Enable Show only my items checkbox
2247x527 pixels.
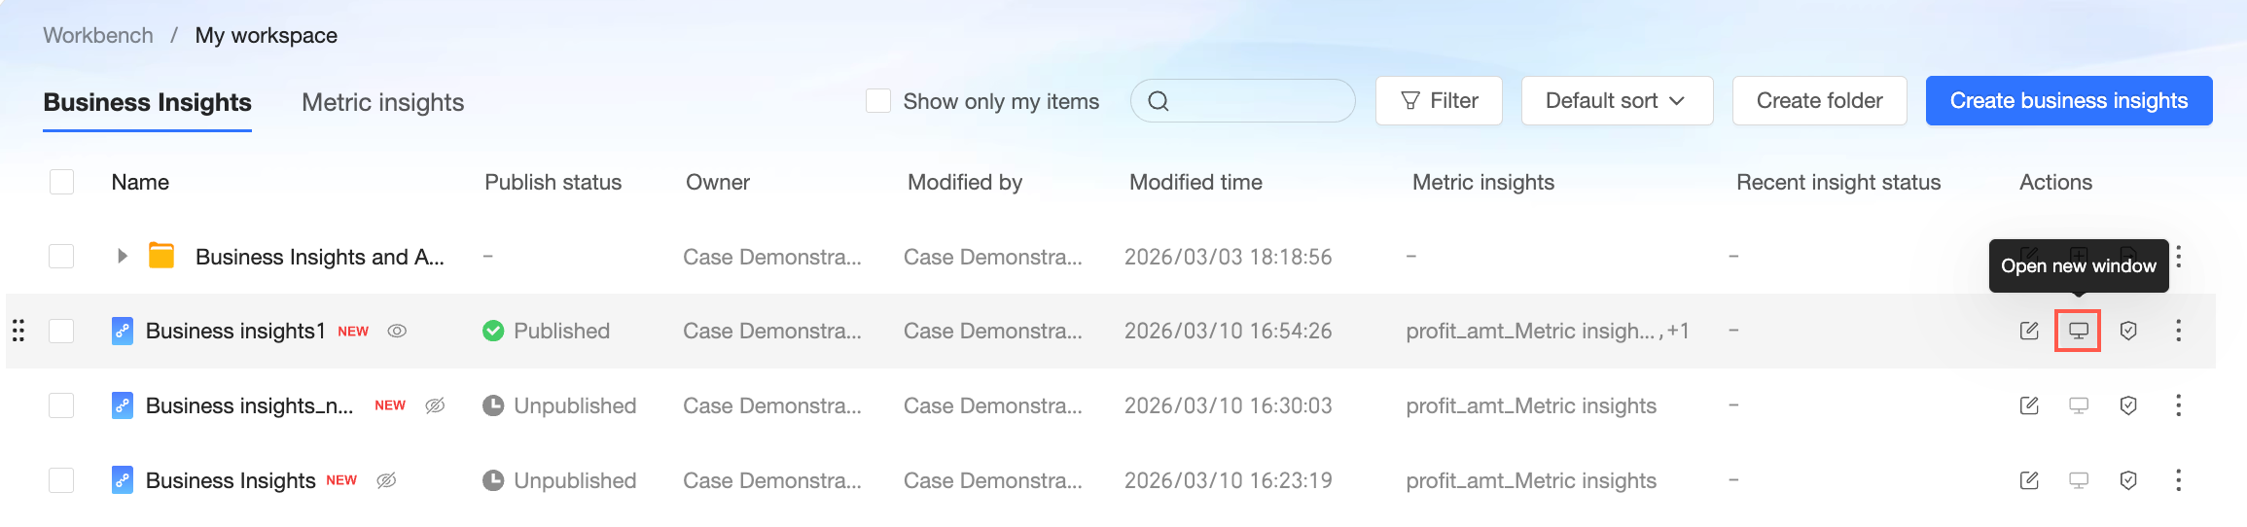[878, 101]
